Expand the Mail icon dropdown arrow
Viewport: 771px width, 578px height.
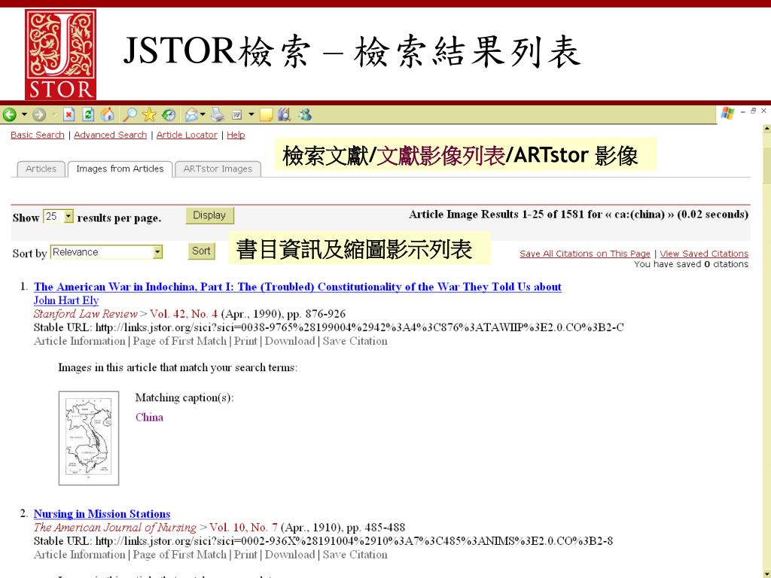(x=202, y=115)
